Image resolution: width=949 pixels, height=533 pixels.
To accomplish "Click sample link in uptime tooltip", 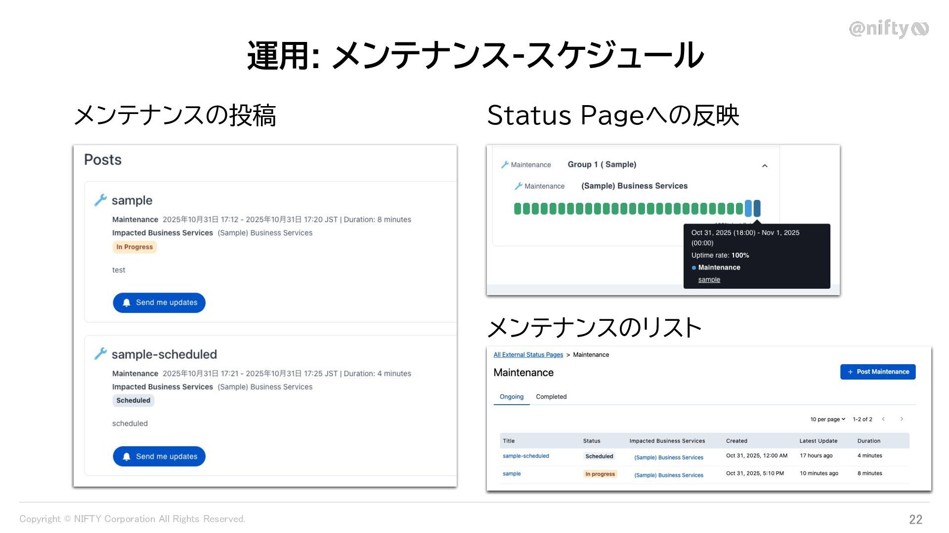I will pos(709,280).
